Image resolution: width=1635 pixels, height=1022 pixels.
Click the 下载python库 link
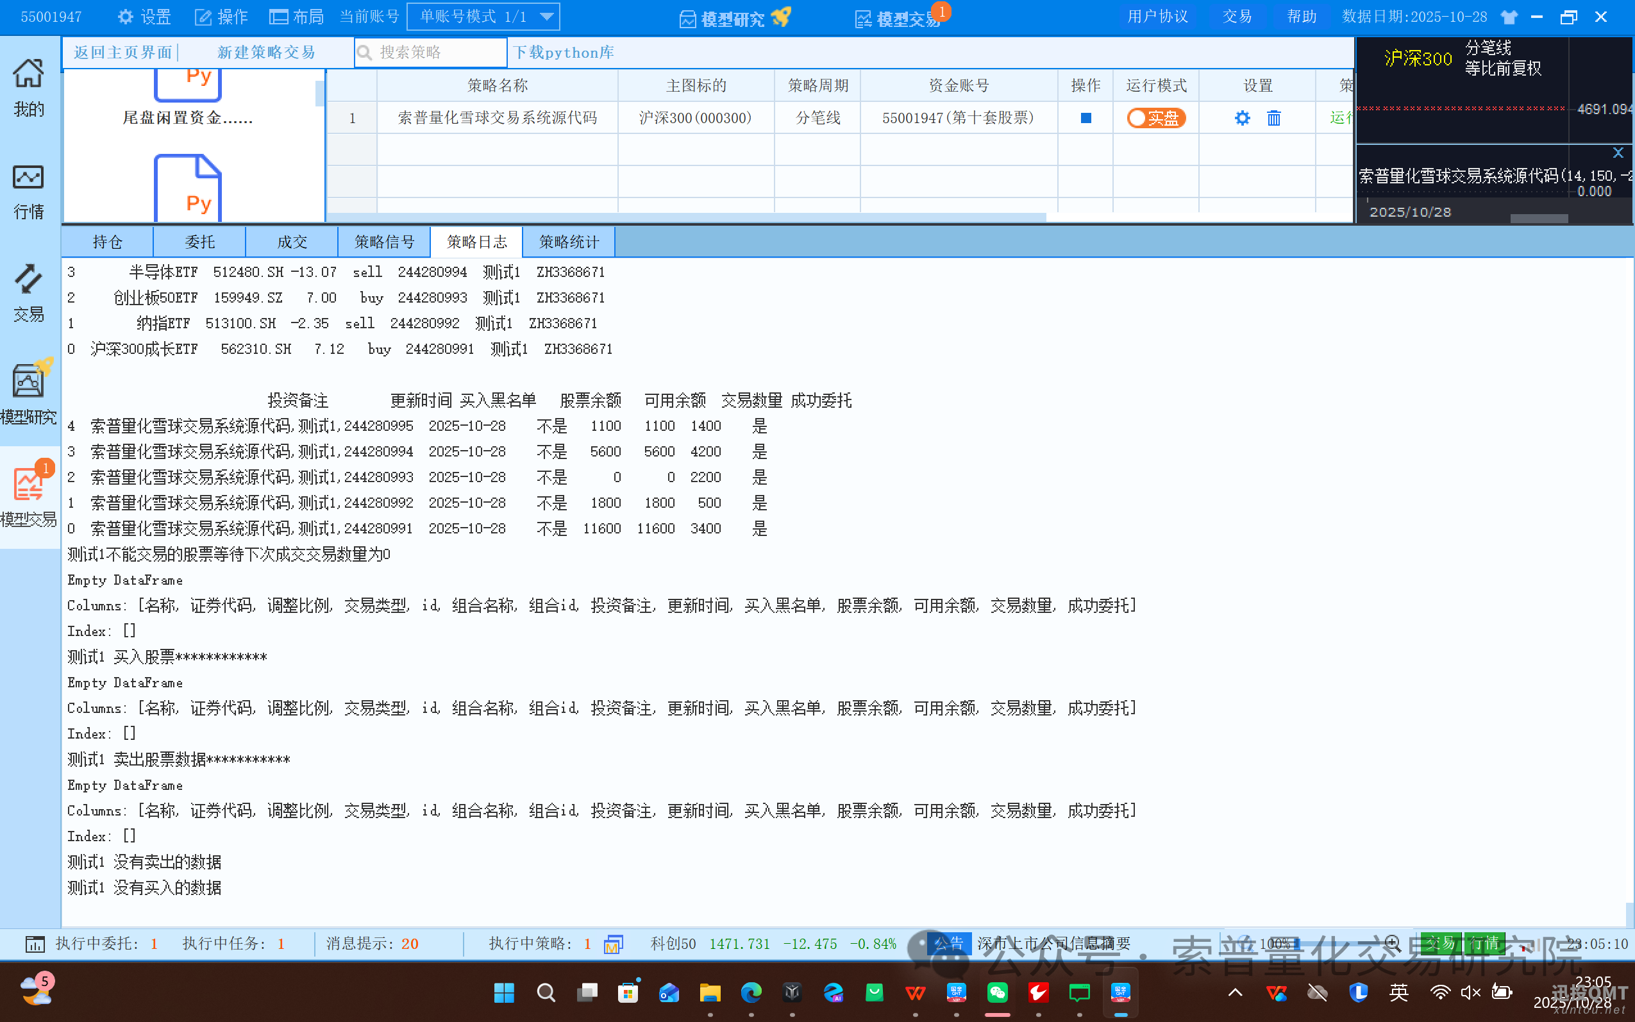[x=563, y=52]
